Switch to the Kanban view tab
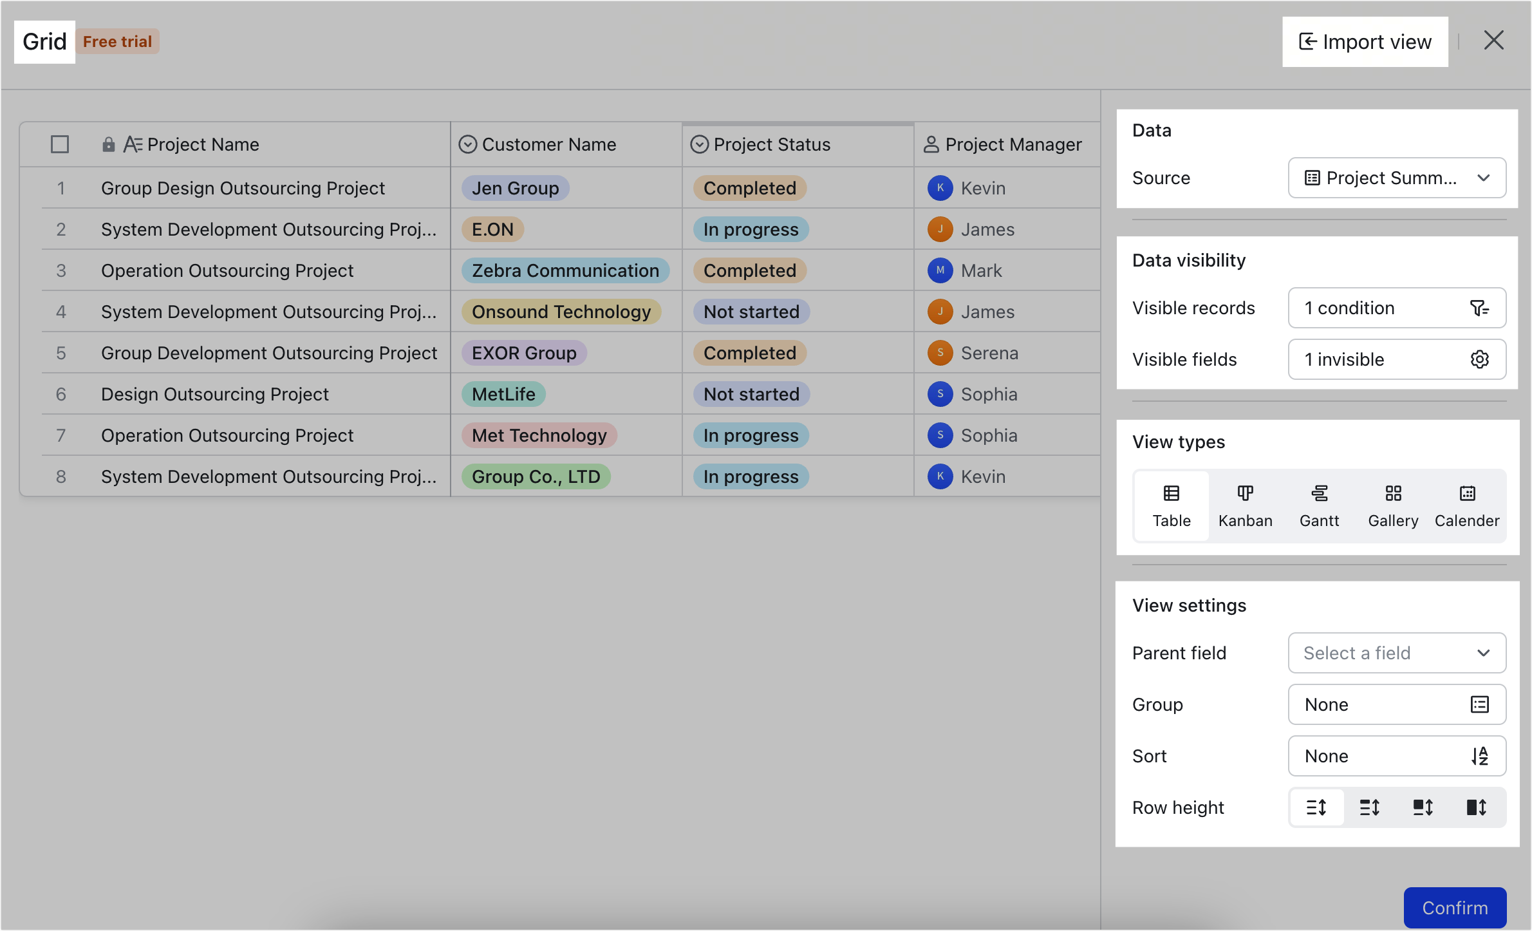1532x931 pixels. click(x=1245, y=505)
